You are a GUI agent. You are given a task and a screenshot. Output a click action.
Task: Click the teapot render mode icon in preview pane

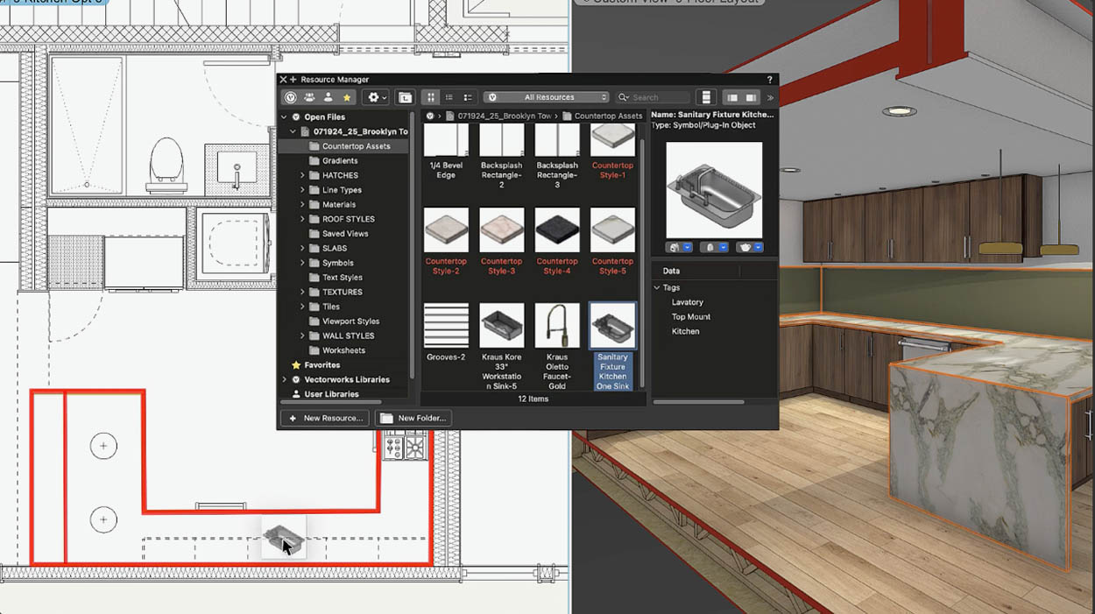point(745,246)
